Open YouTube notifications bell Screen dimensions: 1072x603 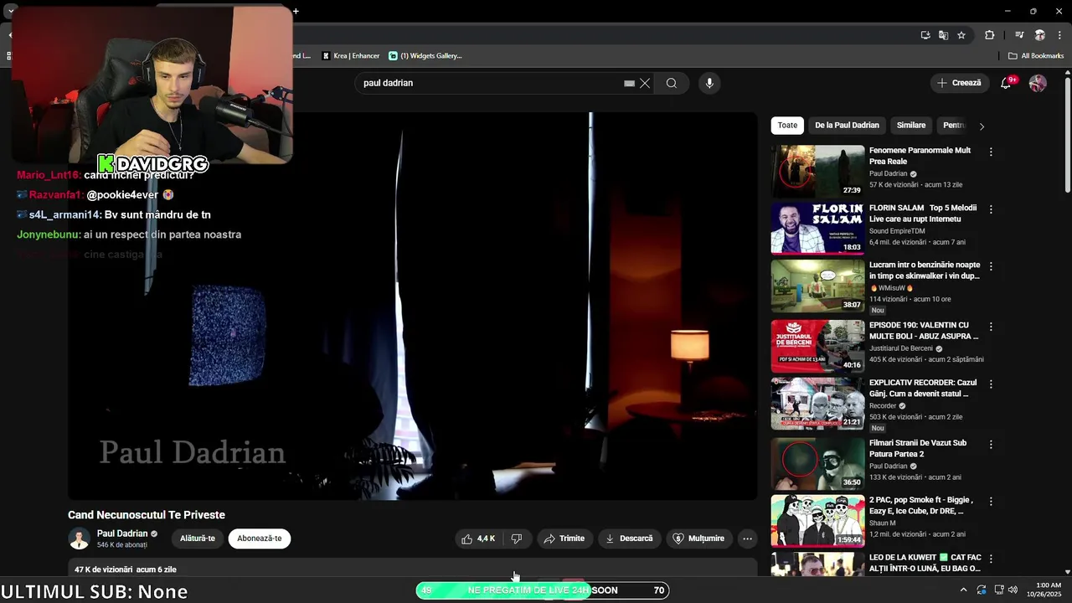coord(1006,83)
